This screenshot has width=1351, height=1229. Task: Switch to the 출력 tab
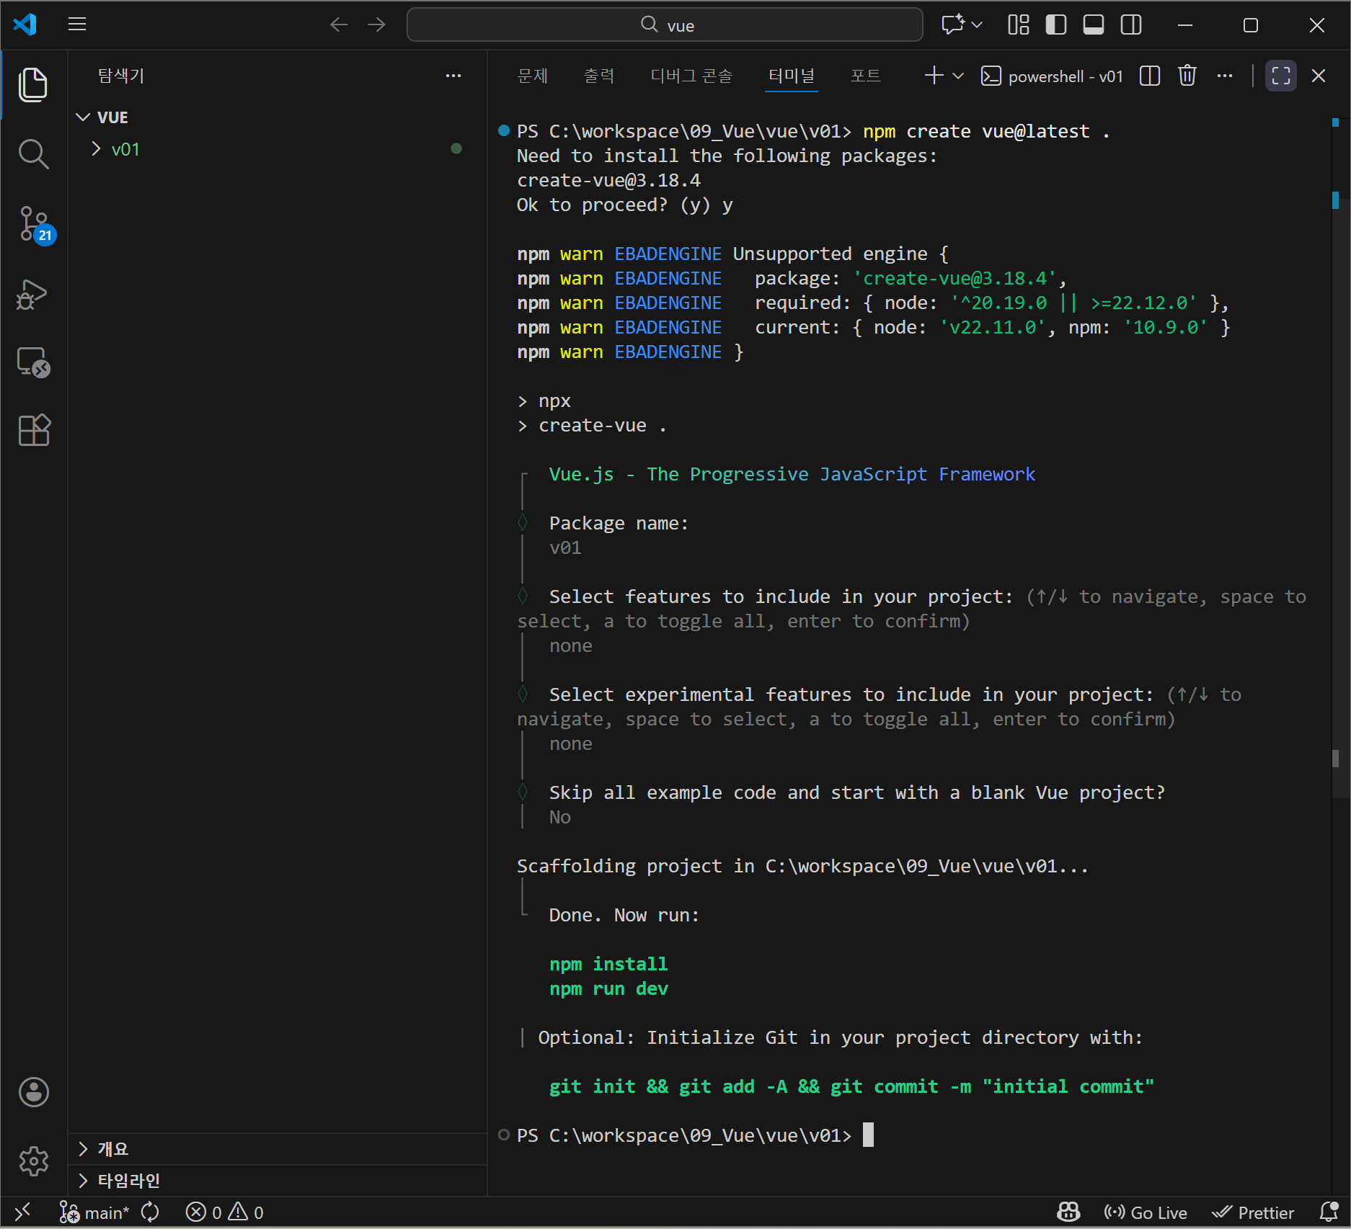(598, 76)
